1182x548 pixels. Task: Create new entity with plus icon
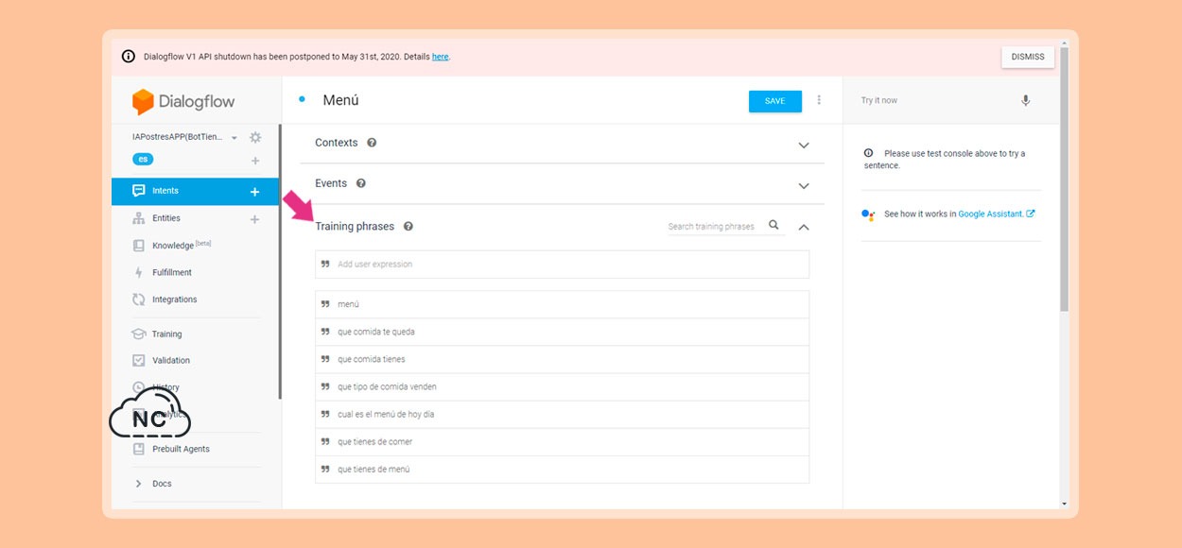pyautogui.click(x=254, y=219)
